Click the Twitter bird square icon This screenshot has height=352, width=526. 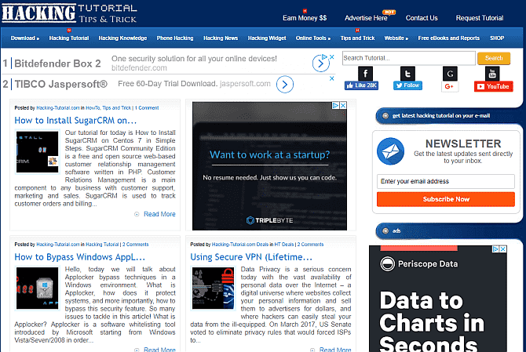[x=407, y=74]
